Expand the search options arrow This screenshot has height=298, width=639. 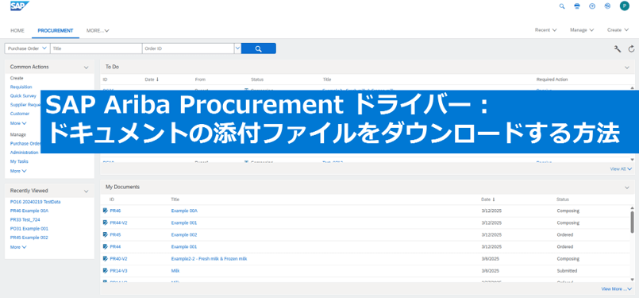237,48
